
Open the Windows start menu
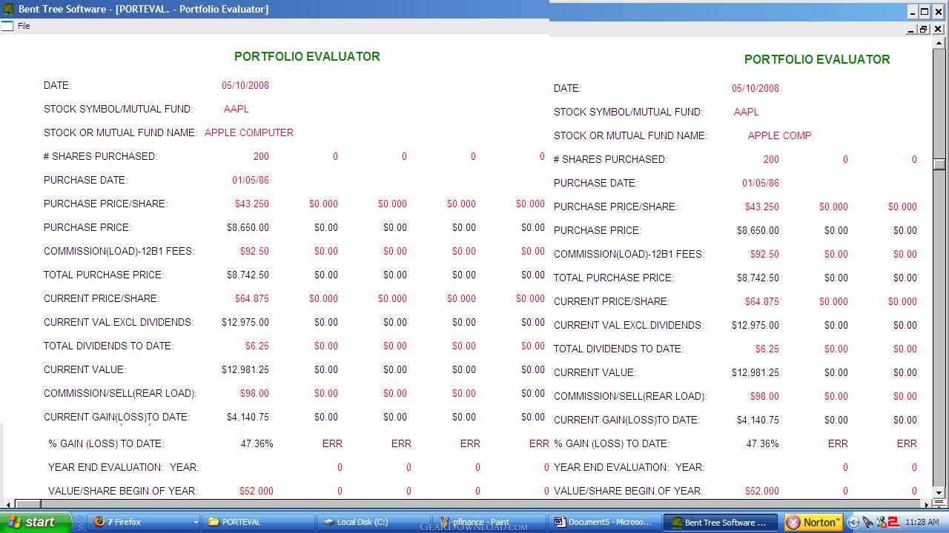(x=35, y=522)
